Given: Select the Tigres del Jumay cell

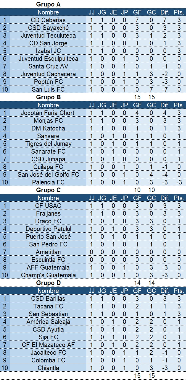Looking at the screenshot, I should (x=48, y=144).
